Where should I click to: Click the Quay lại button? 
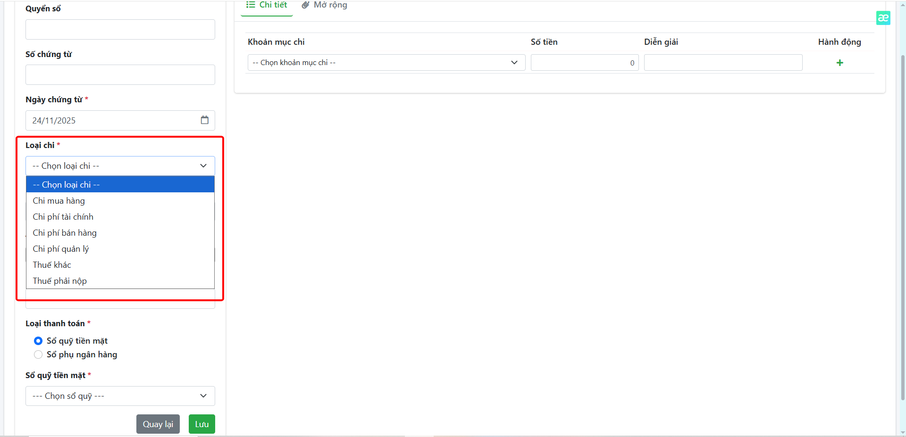tap(158, 424)
